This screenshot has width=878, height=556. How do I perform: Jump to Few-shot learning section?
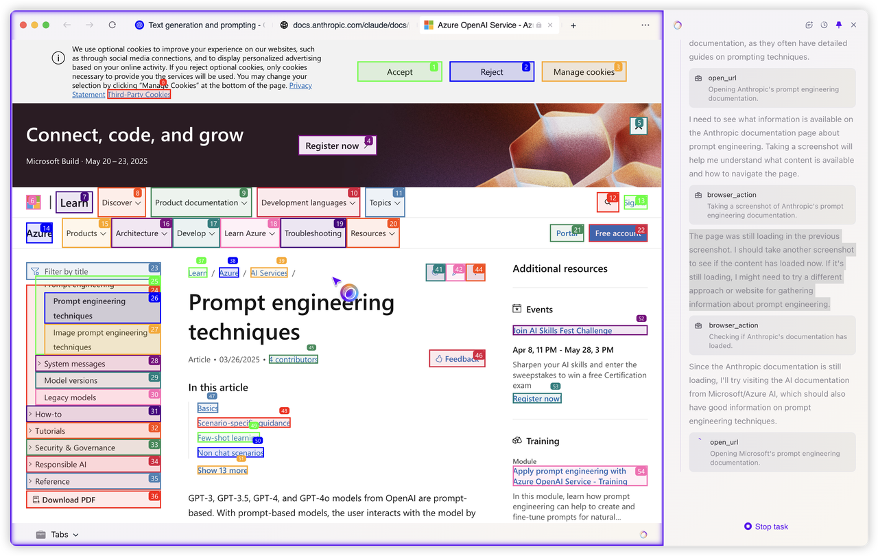[228, 438]
